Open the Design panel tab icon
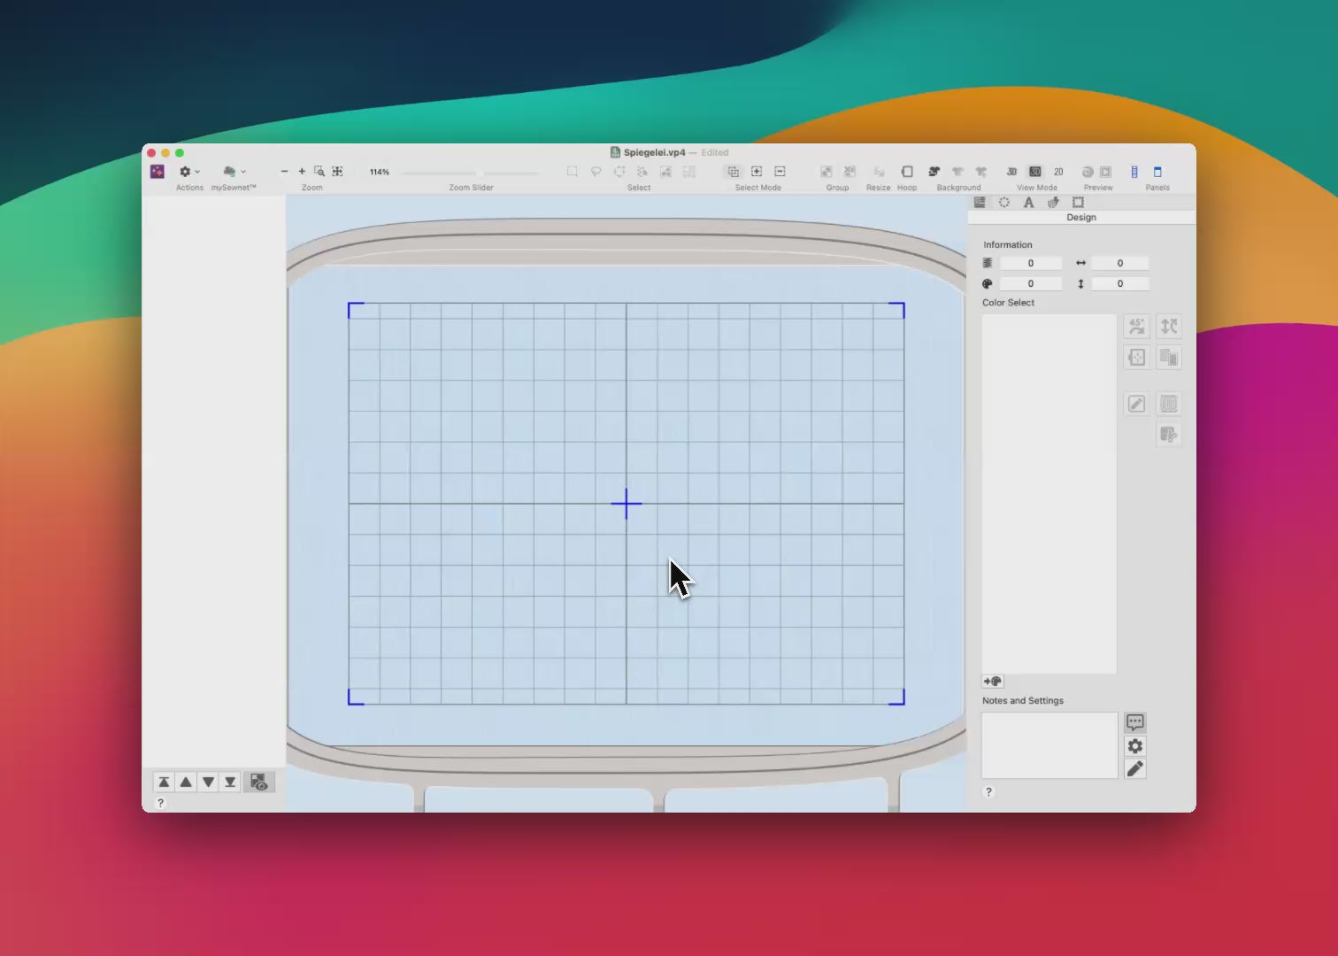1338x956 pixels. [x=980, y=203]
